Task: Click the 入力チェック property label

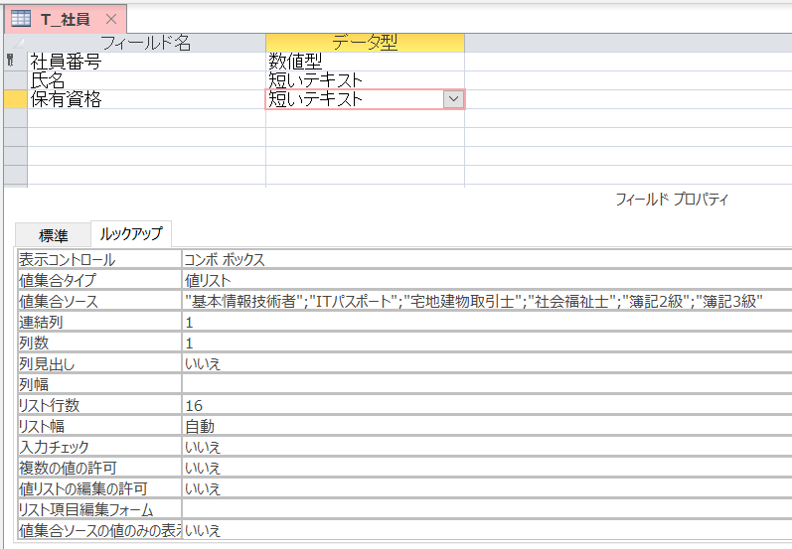Action: pos(99,447)
